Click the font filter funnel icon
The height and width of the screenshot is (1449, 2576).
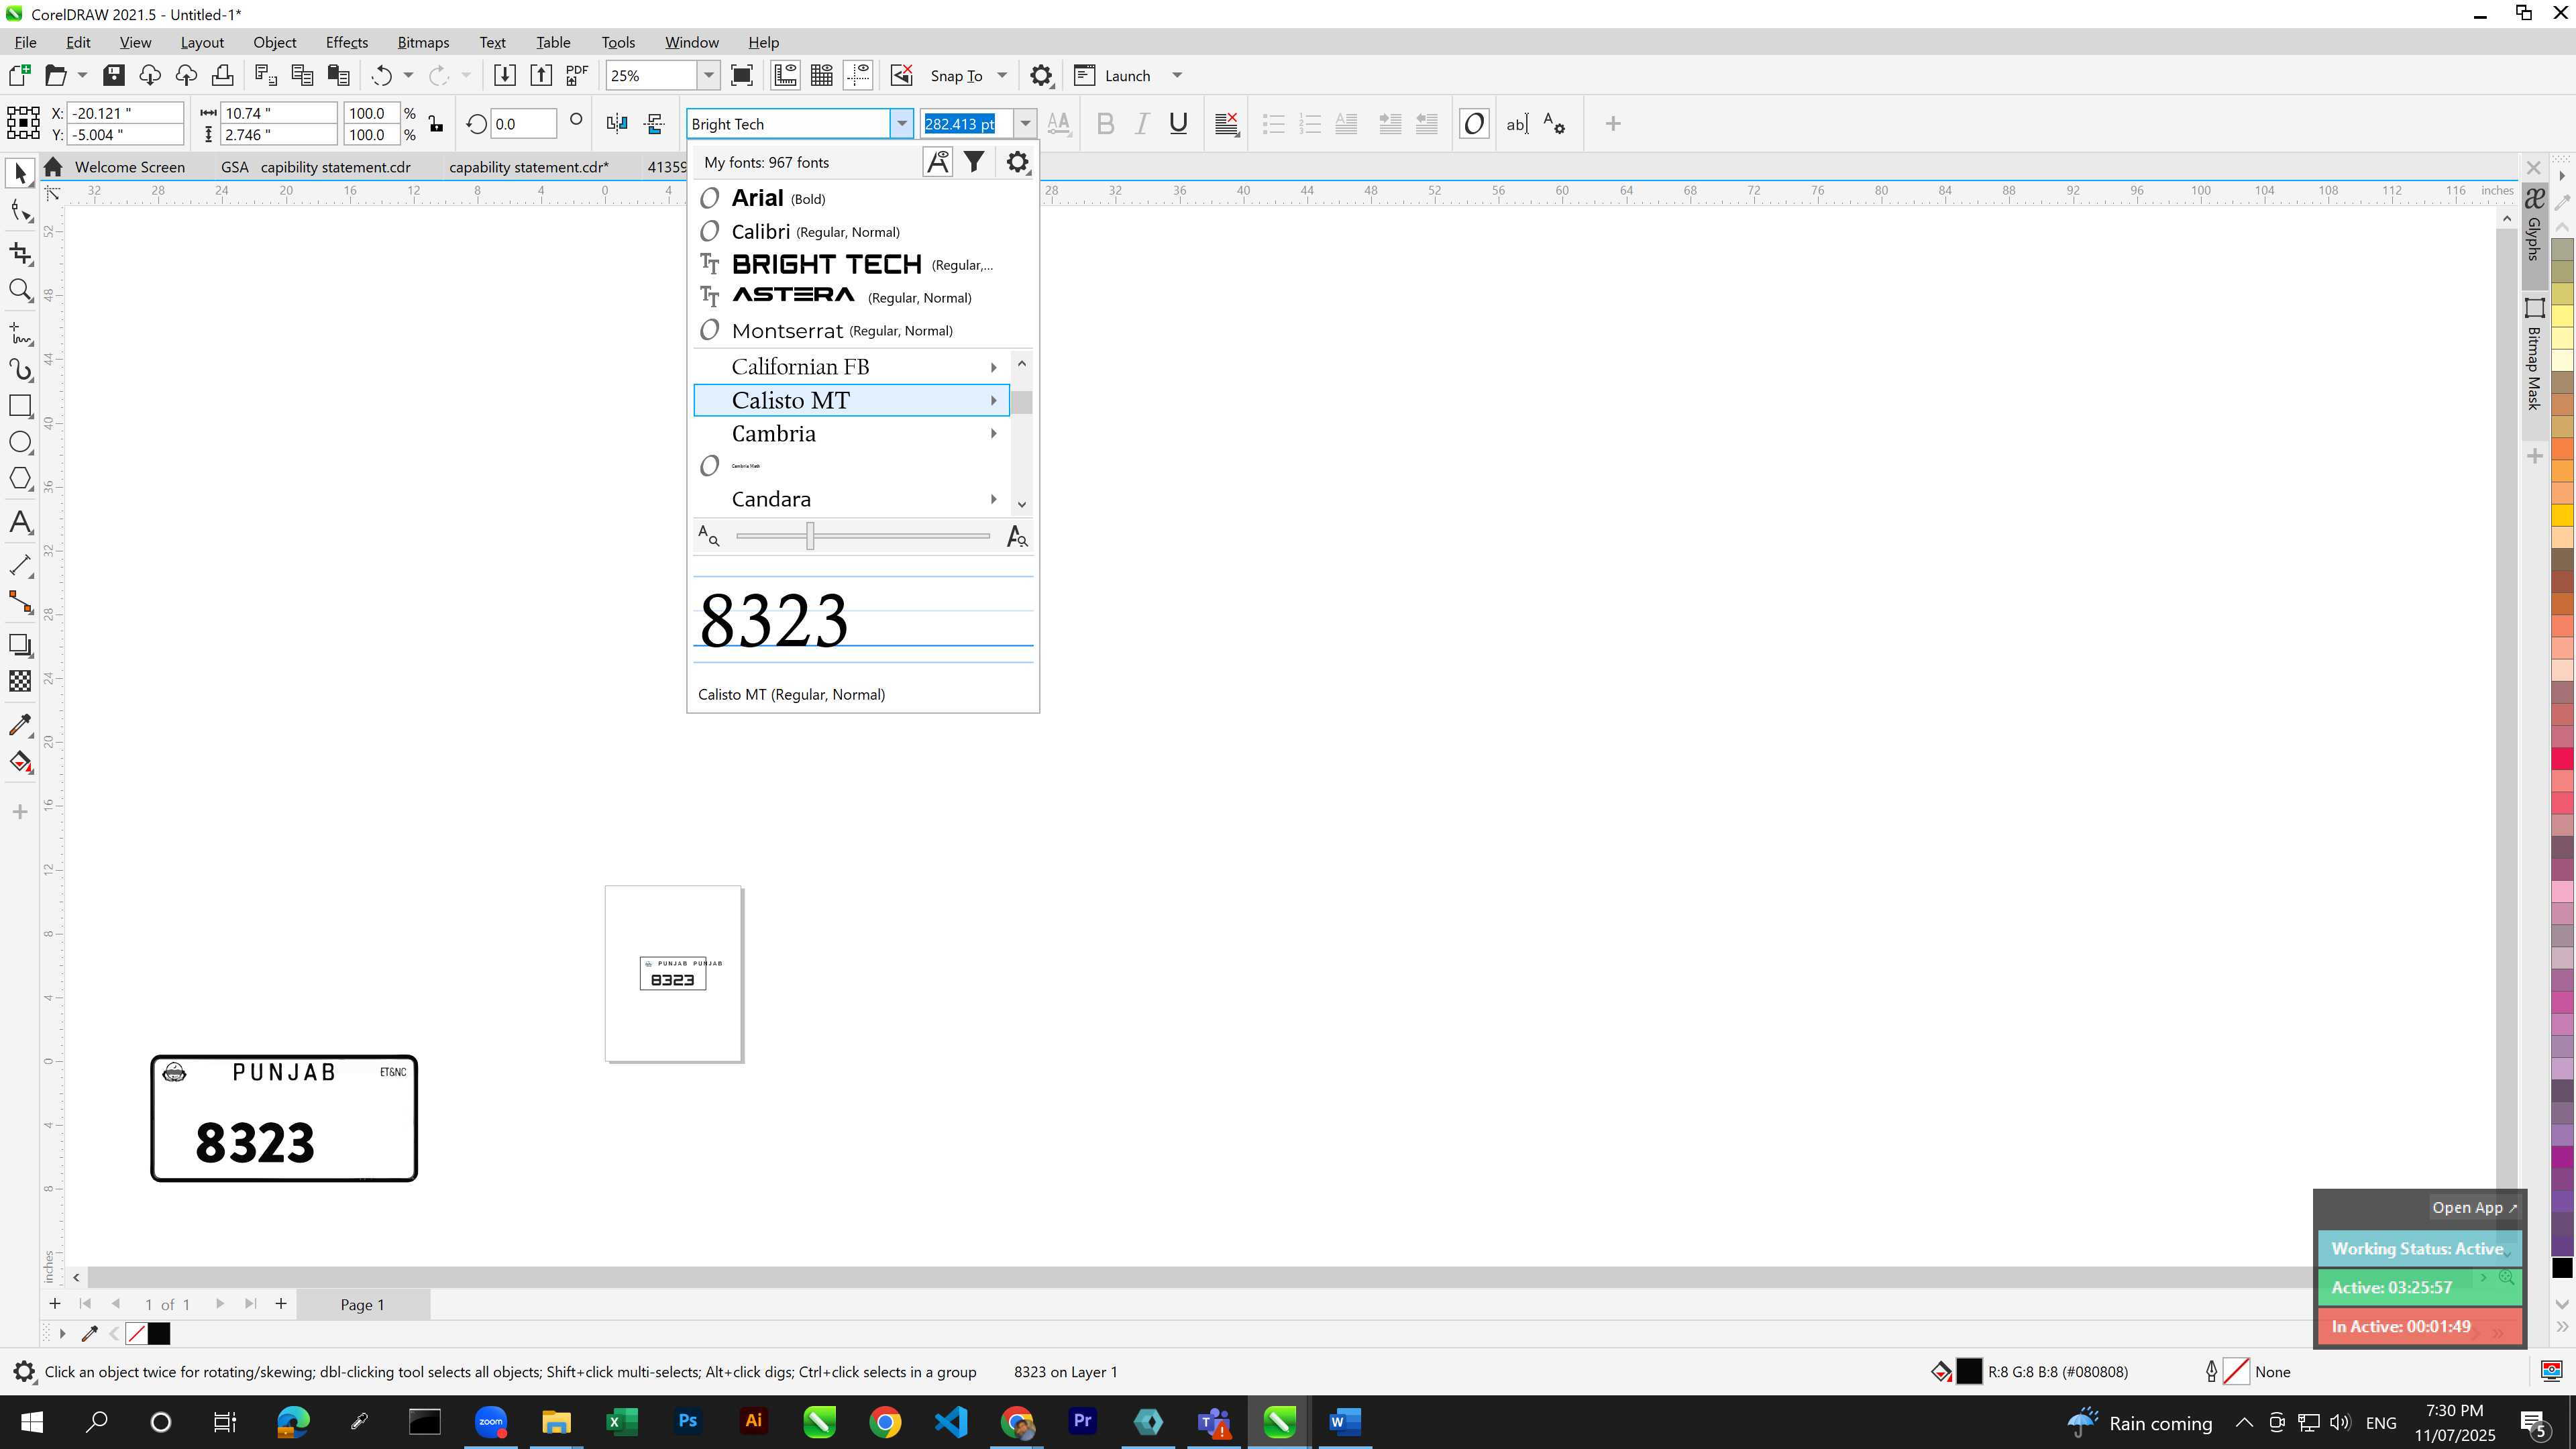[x=974, y=162]
